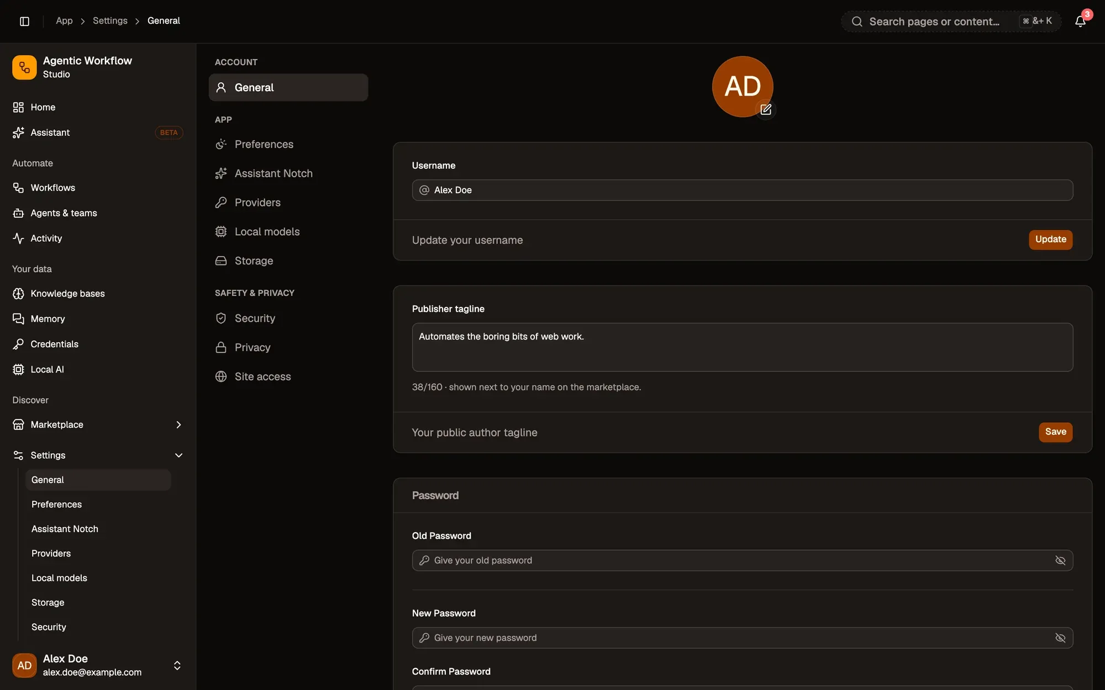The image size is (1105, 690).
Task: Open Memory in the sidebar
Action: point(98,319)
